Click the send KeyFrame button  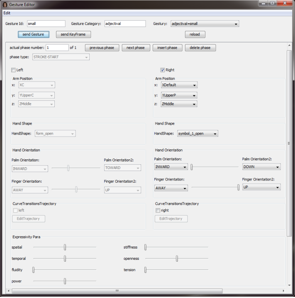coord(73,34)
